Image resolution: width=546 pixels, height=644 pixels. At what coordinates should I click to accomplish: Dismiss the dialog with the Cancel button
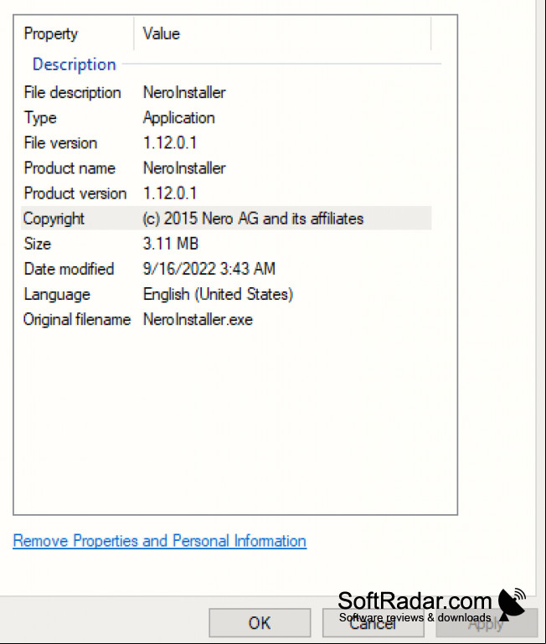click(x=373, y=623)
